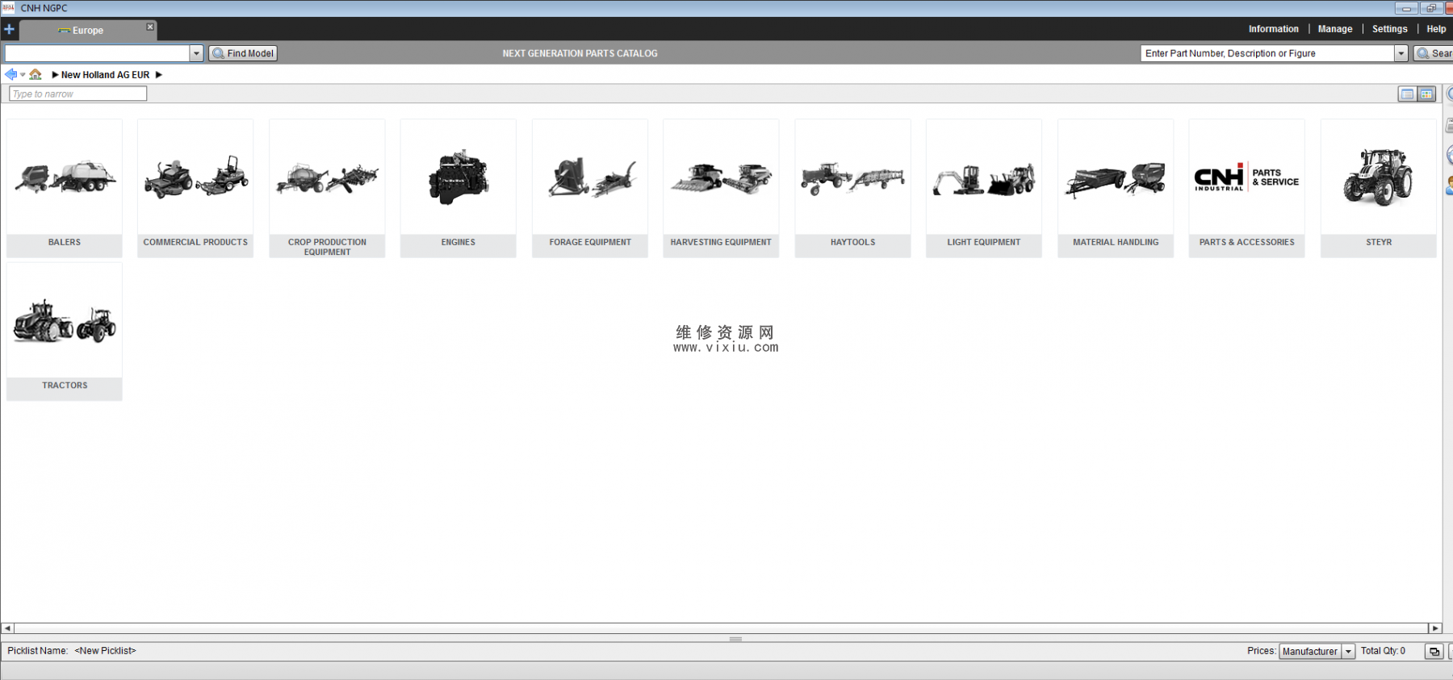Click the Find Model button

tap(243, 53)
